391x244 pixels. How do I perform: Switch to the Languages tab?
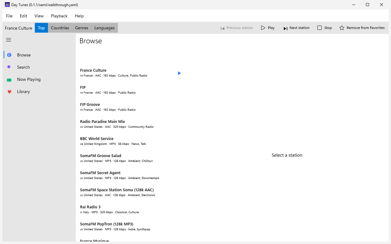tap(104, 28)
